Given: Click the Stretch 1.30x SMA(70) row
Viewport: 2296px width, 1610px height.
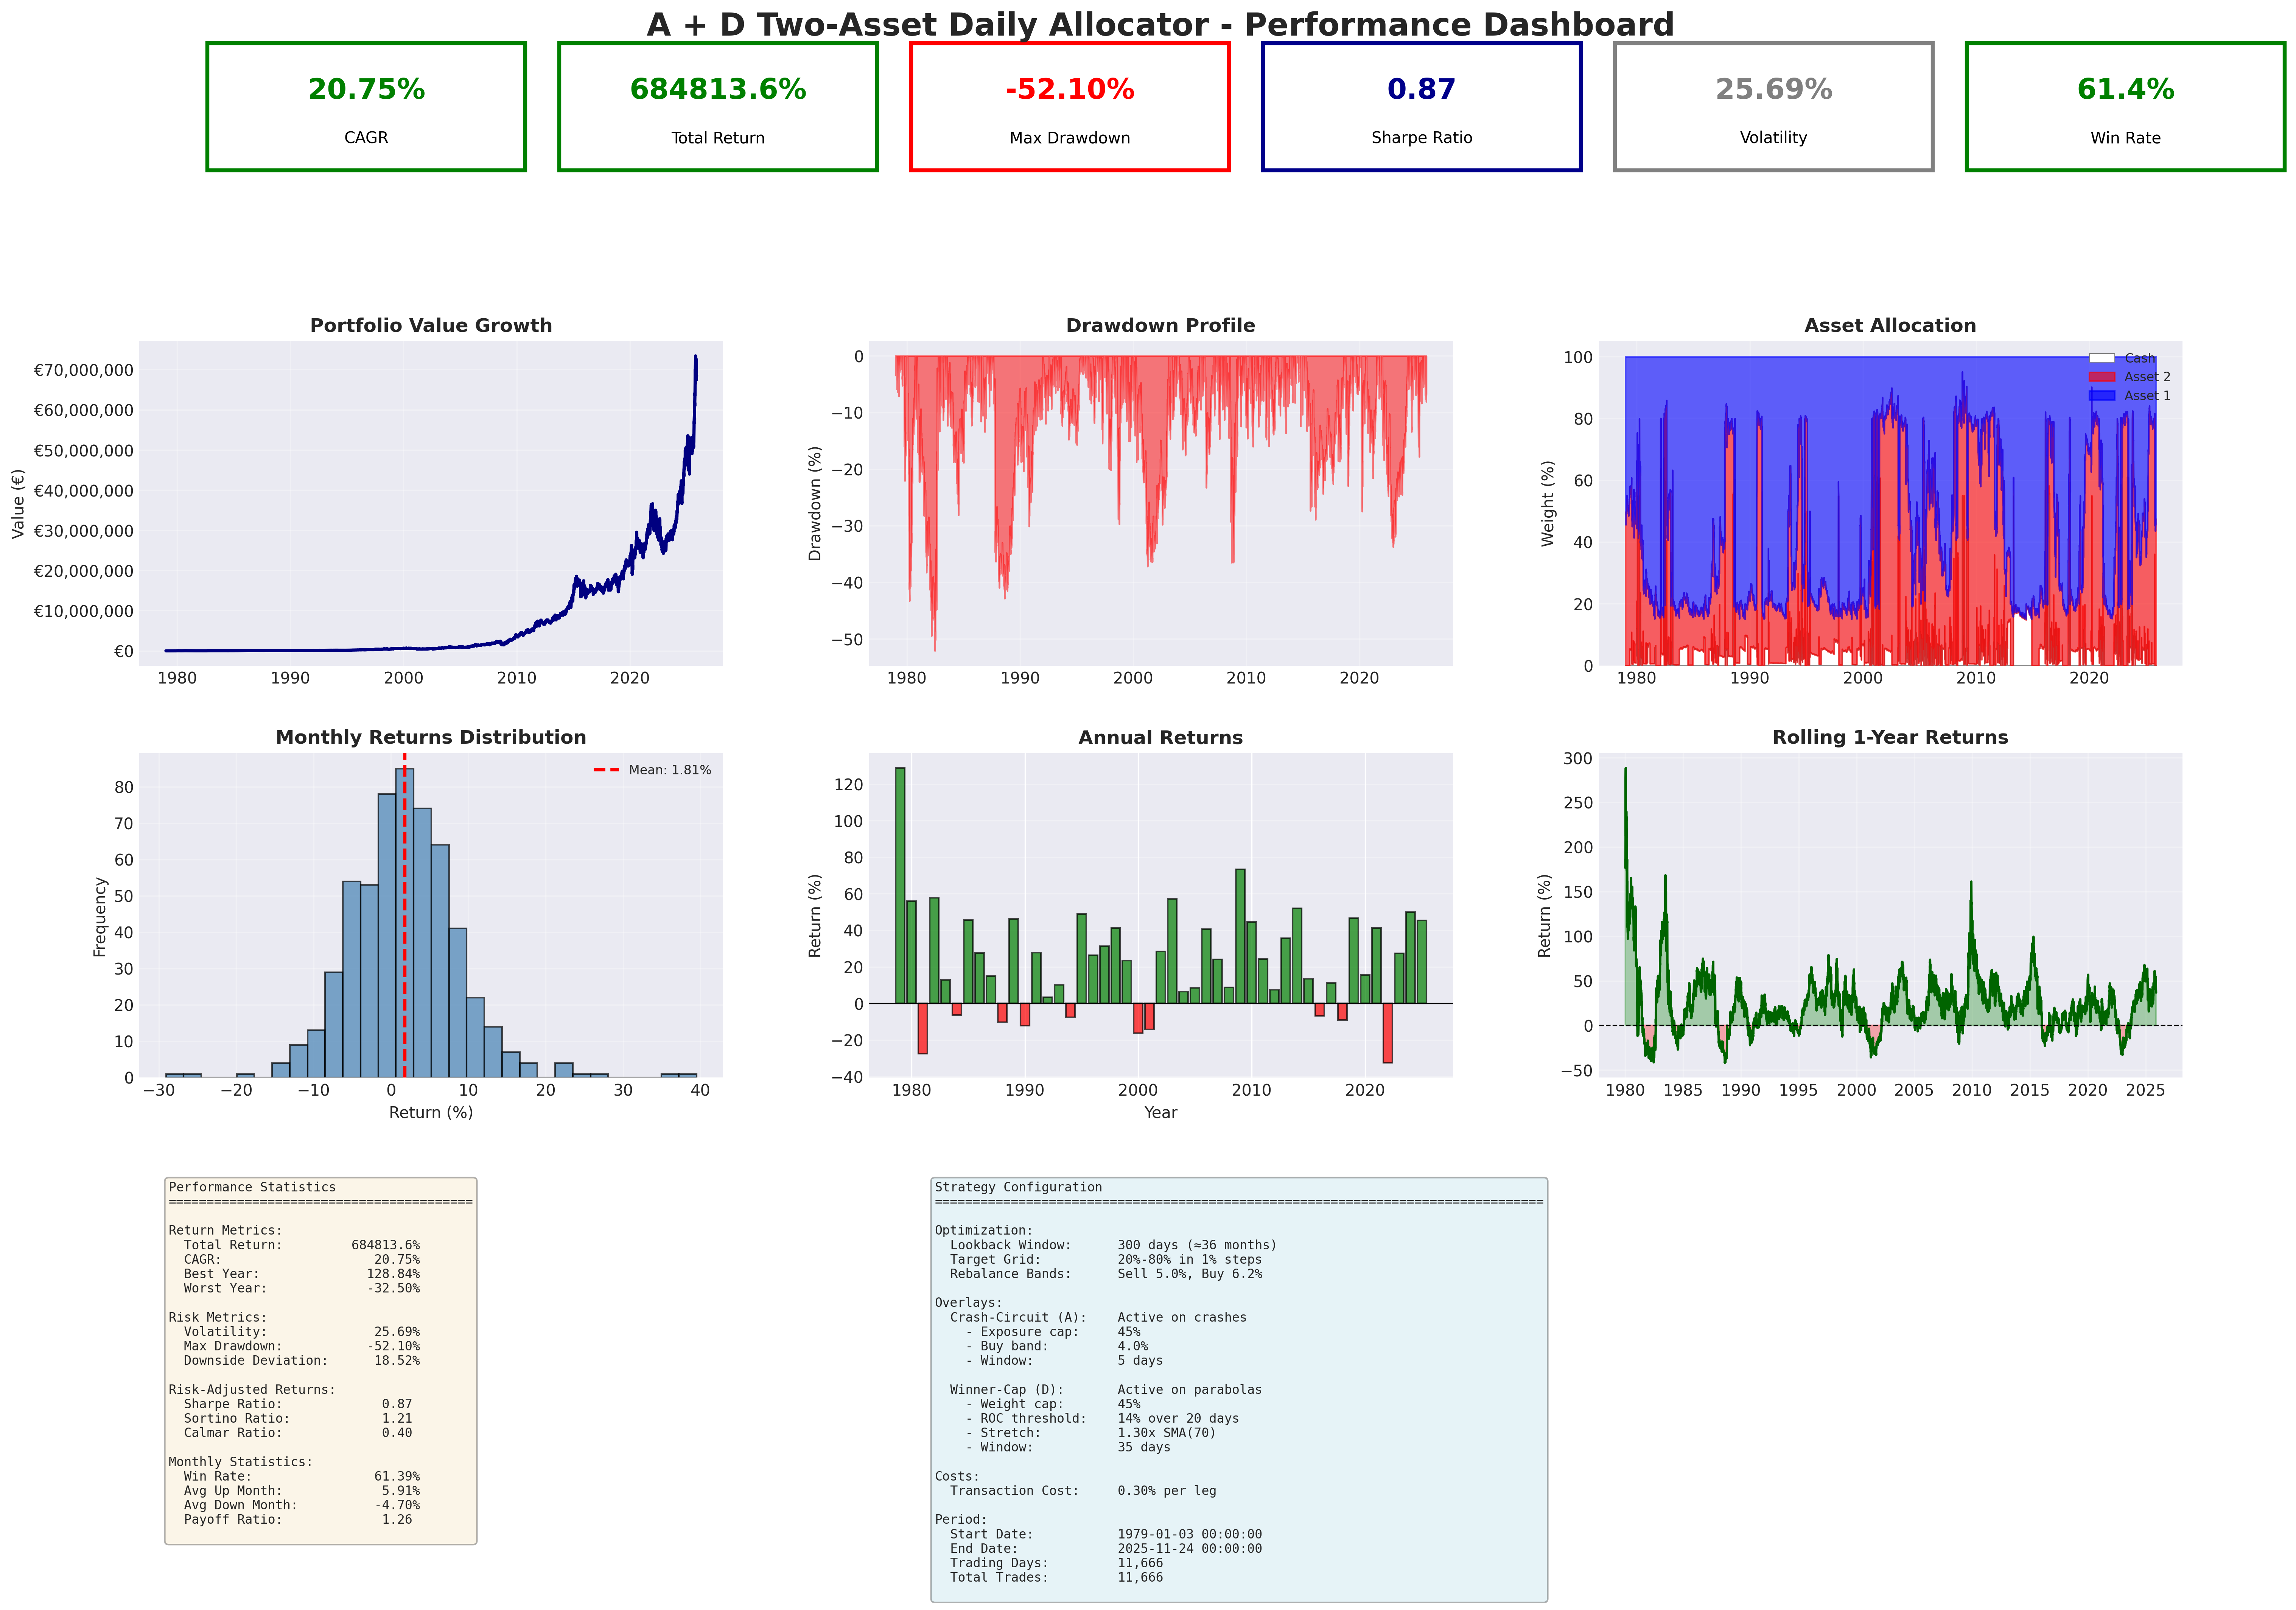Looking at the screenshot, I should 1091,1433.
